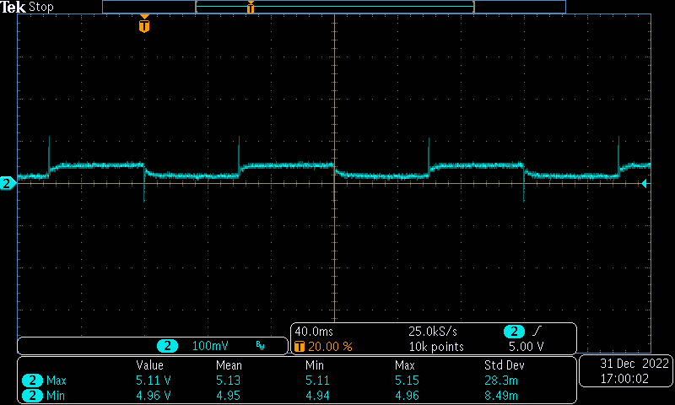This screenshot has height=405, width=675.
Task: Click the trigger source channel 2 badge
Action: [x=514, y=332]
